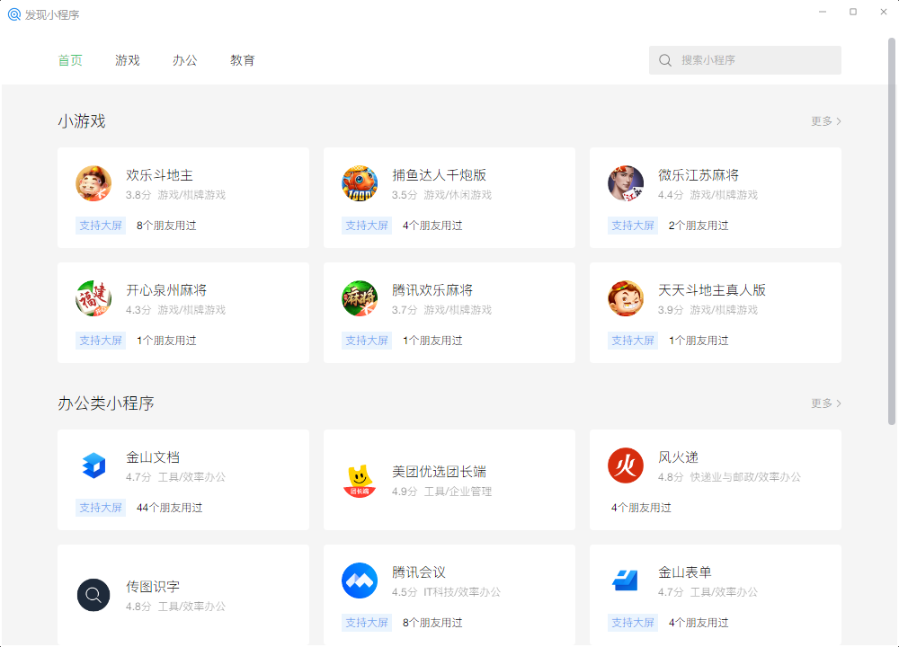Click the vertical scrollbar thumb
The image size is (899, 647).
click(x=892, y=232)
